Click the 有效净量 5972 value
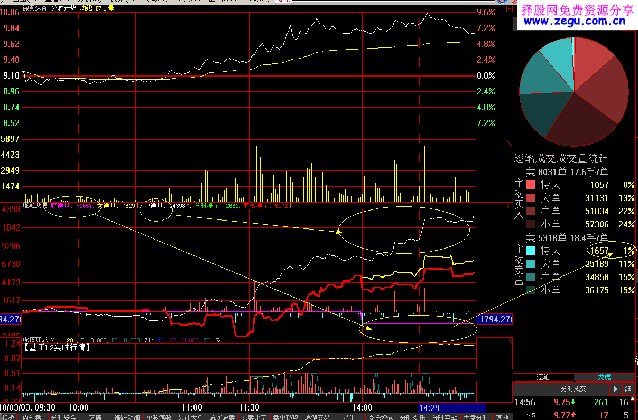 click(x=265, y=206)
